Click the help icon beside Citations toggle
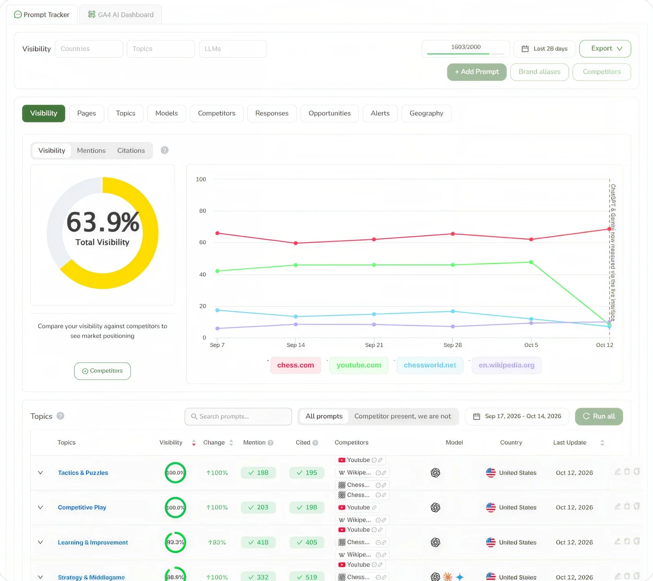Viewport: 653px width, 581px height. click(165, 150)
